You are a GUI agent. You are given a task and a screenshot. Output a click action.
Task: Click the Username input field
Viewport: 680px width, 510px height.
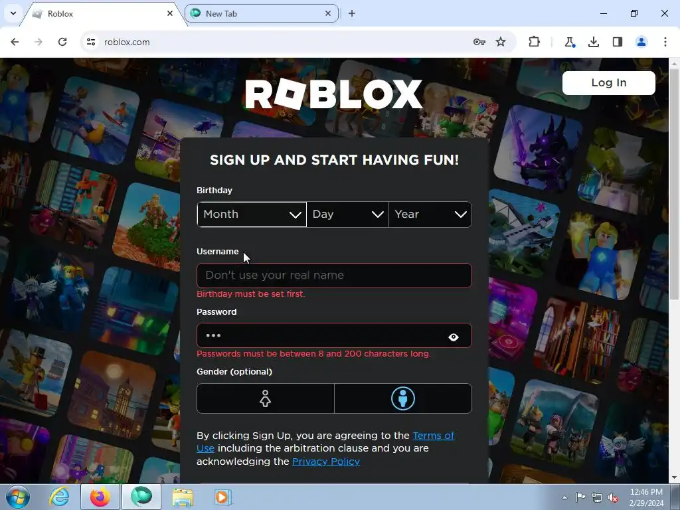click(x=334, y=276)
